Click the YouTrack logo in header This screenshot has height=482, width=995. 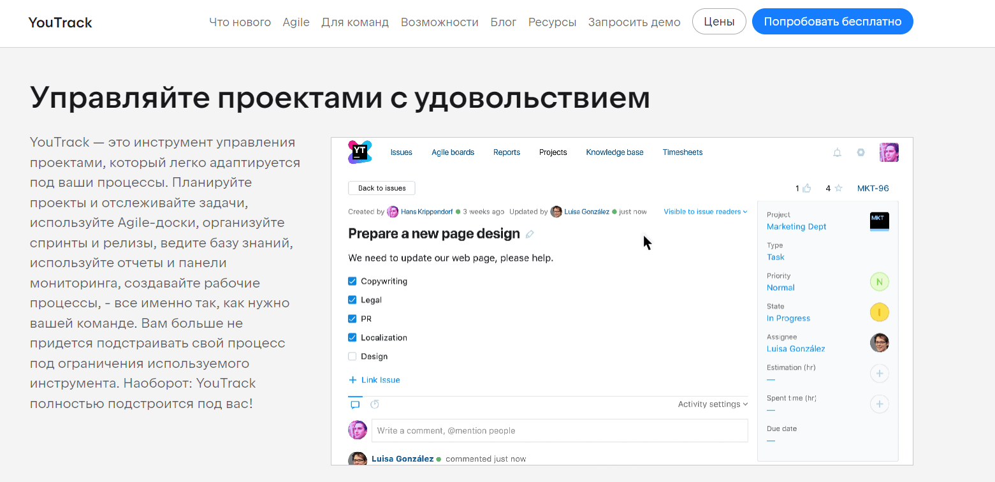tap(61, 22)
